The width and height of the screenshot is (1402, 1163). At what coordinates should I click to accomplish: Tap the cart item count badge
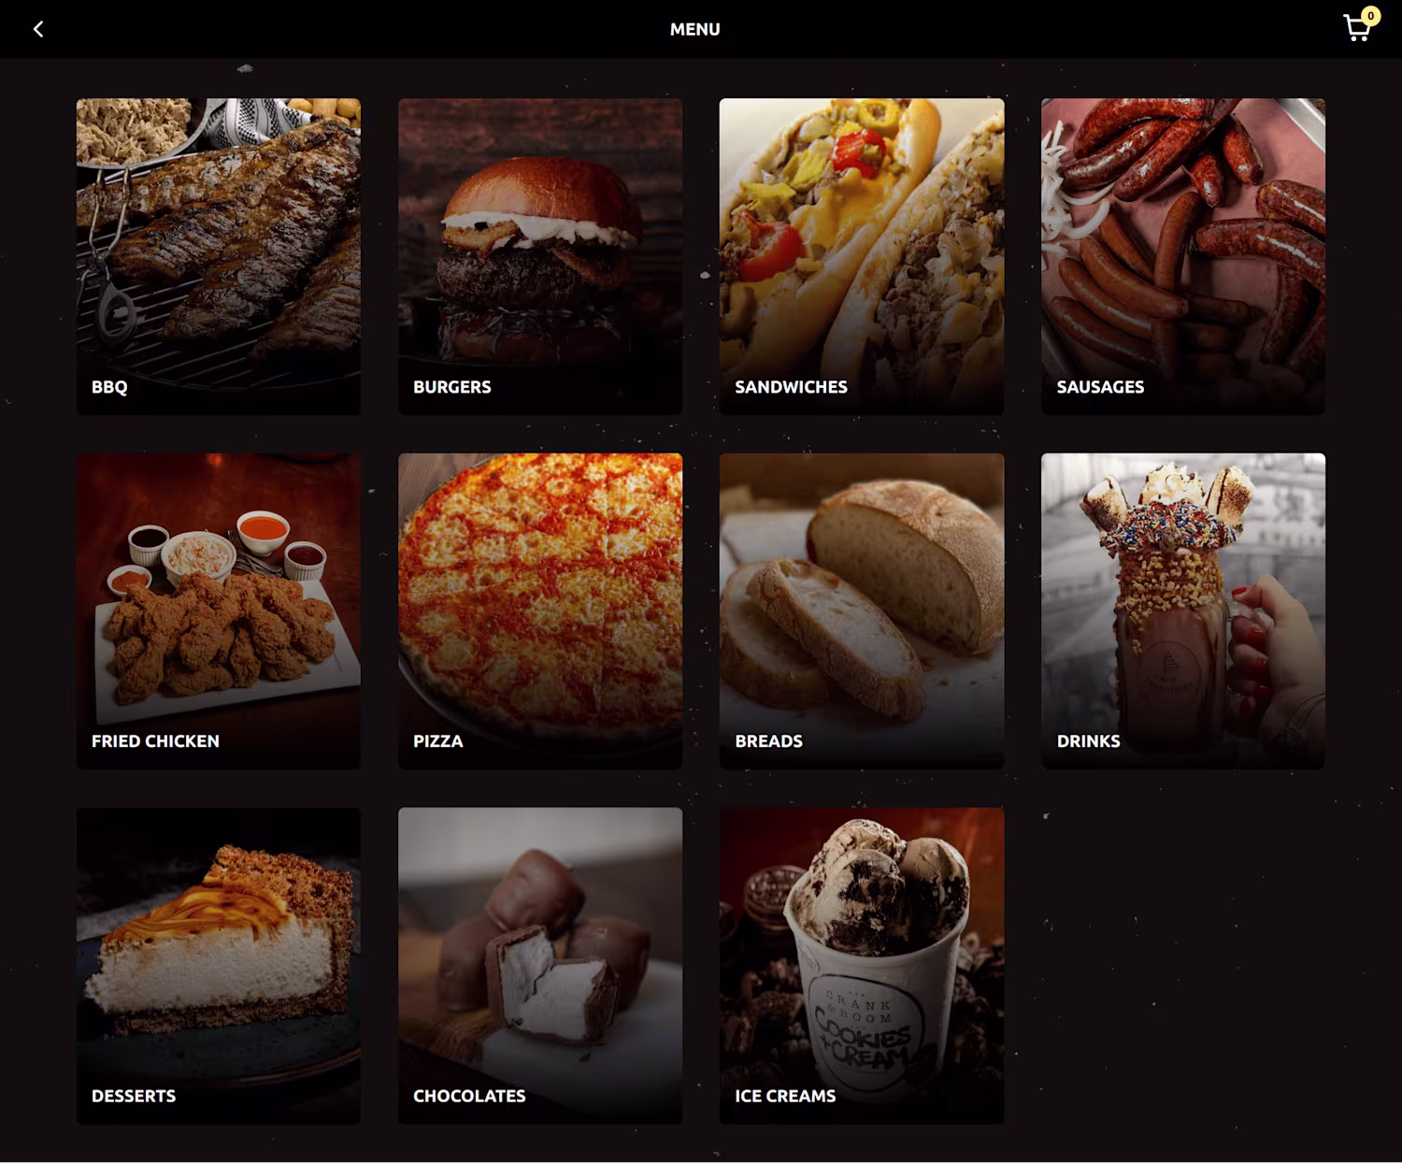[x=1370, y=16]
